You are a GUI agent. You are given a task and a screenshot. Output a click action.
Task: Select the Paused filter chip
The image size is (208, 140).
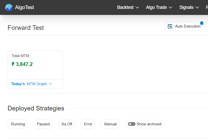[x=43, y=124]
